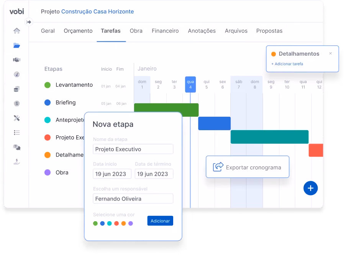Open the Data início date field
346x255 pixels.
coord(112,174)
